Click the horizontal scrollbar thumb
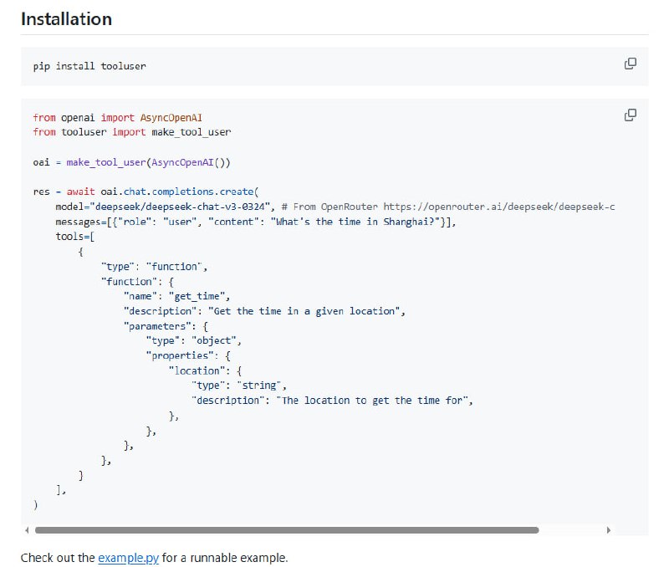Image resolution: width=669 pixels, height=567 pixels. click(286, 529)
